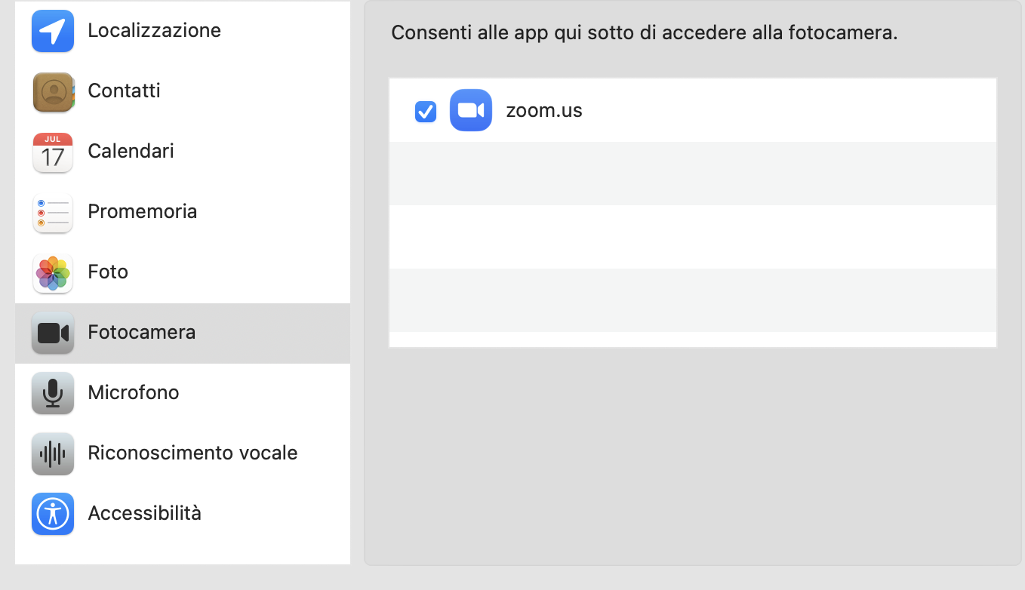Click the Accessibilità figure icon
The image size is (1025, 590).
point(53,514)
